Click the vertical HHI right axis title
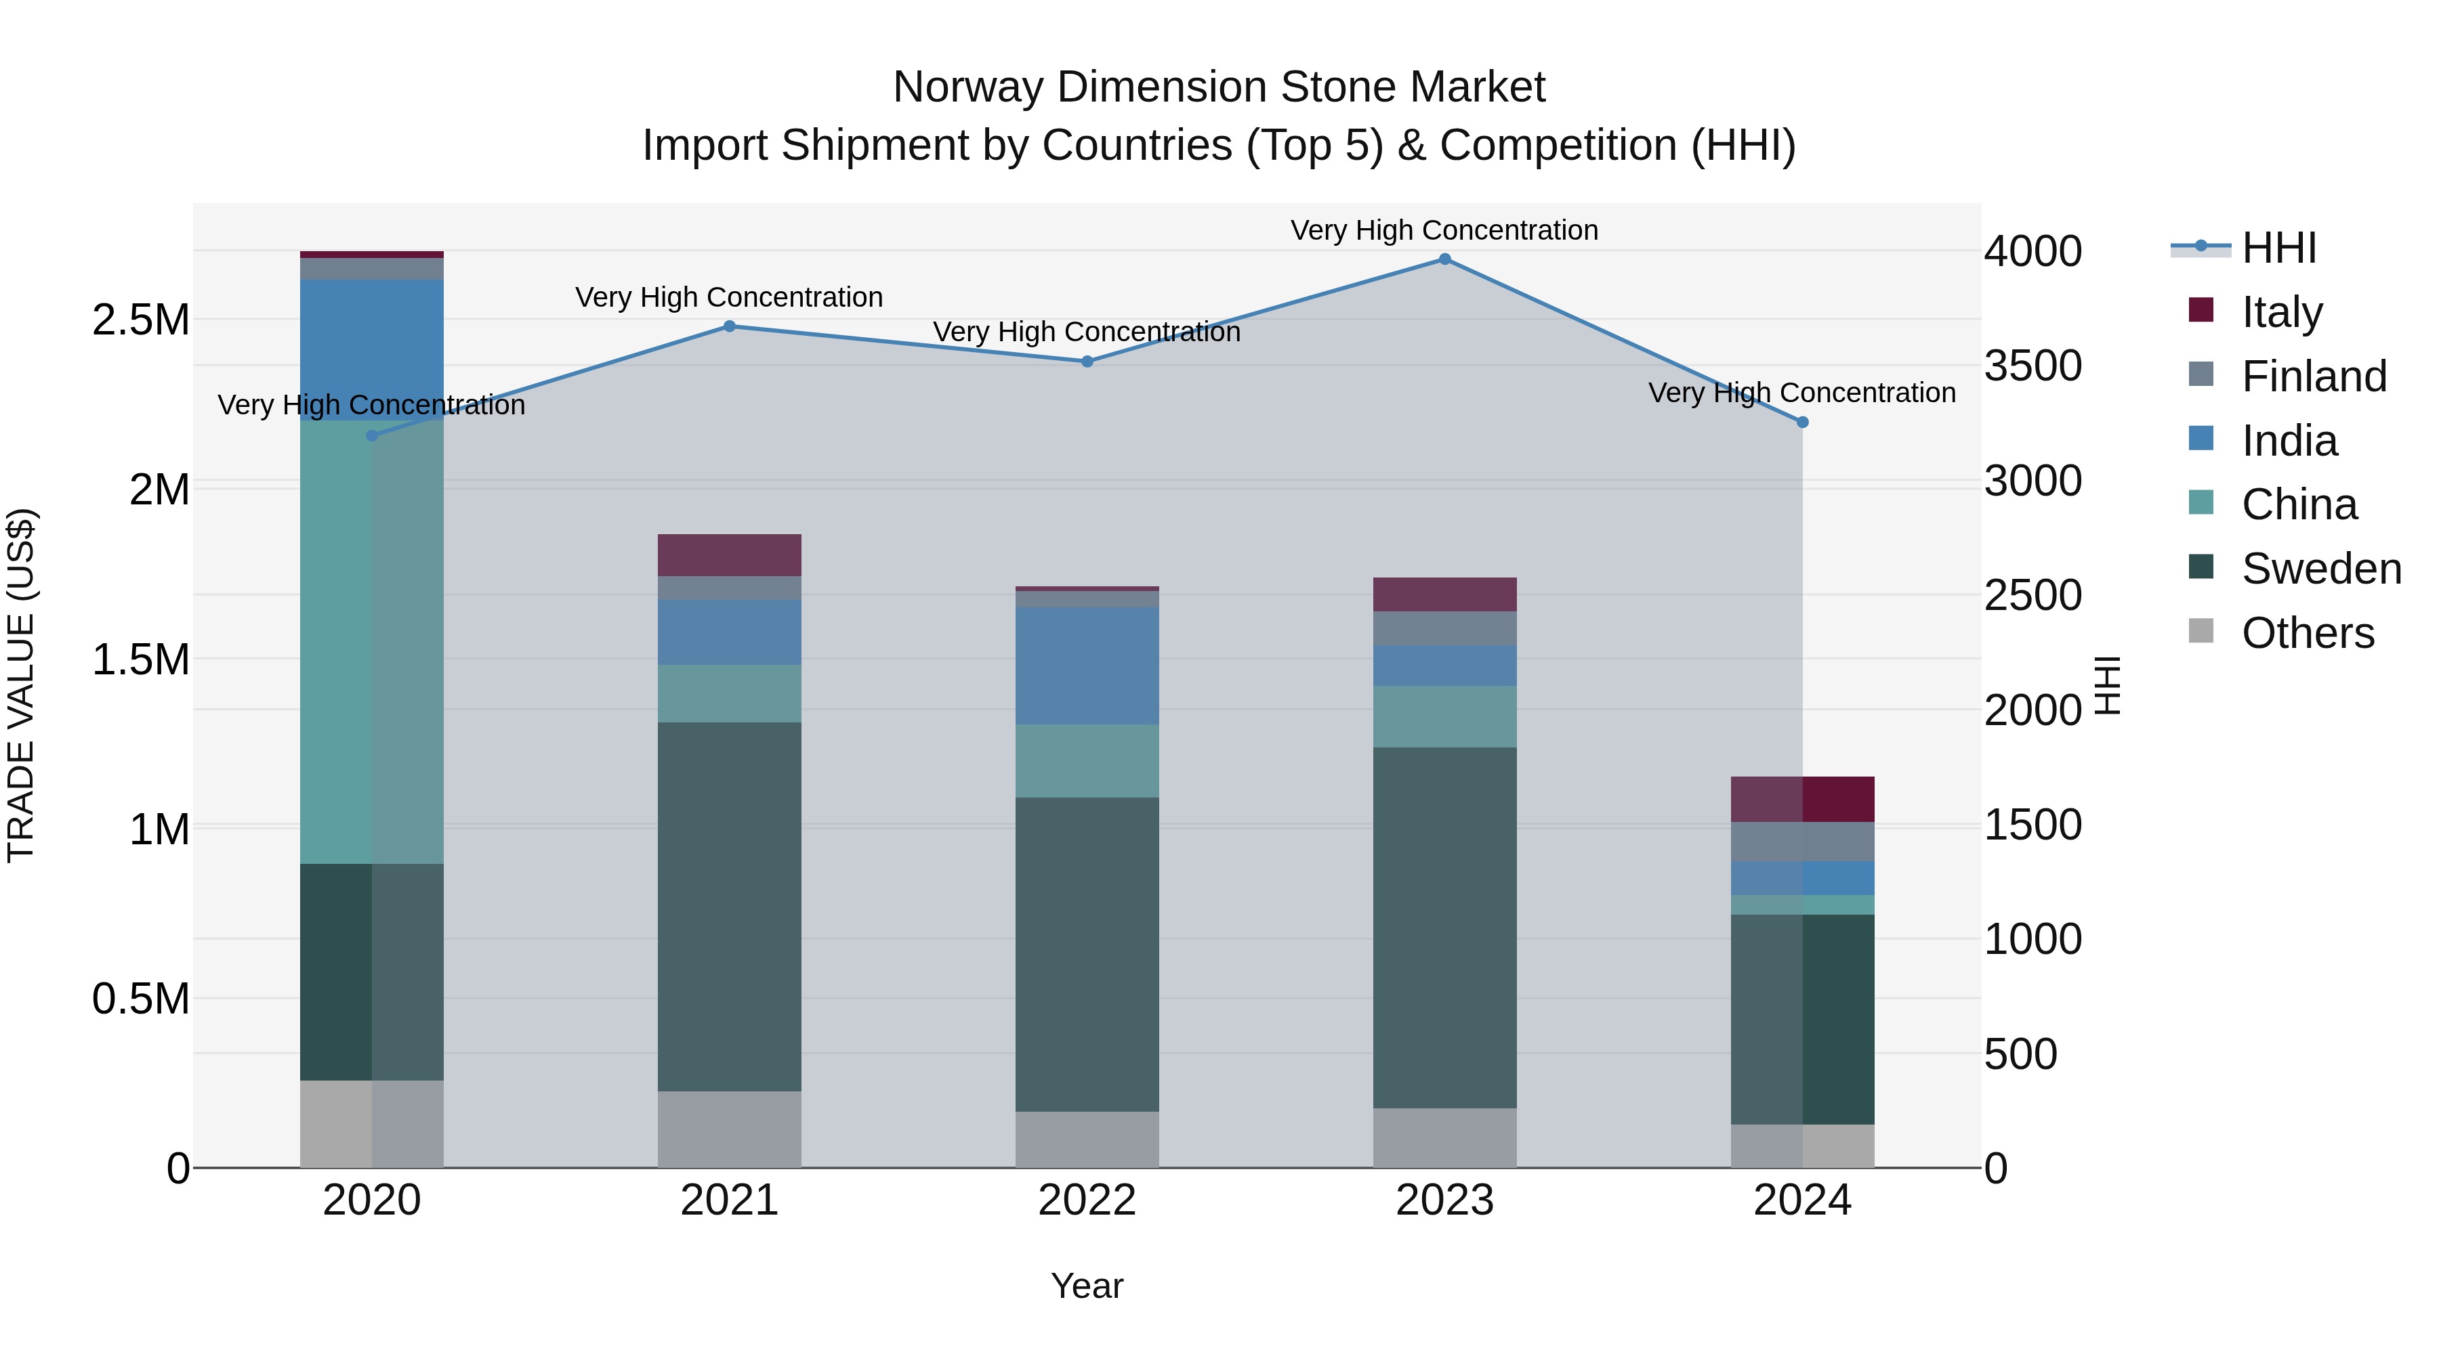This screenshot has width=2439, height=1371. [x=2106, y=685]
